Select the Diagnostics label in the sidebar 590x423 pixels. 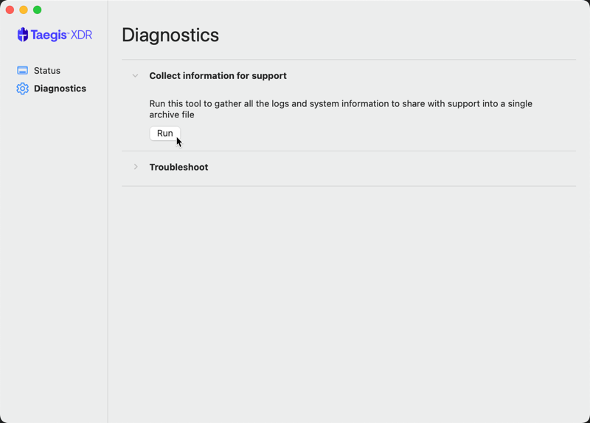click(x=60, y=89)
